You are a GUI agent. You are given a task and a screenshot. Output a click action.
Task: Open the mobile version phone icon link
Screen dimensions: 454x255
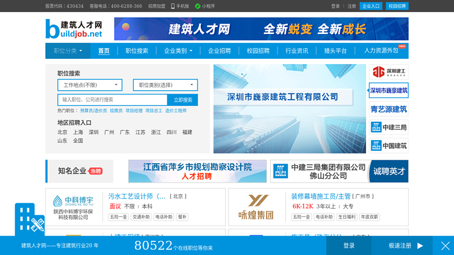click(x=173, y=6)
